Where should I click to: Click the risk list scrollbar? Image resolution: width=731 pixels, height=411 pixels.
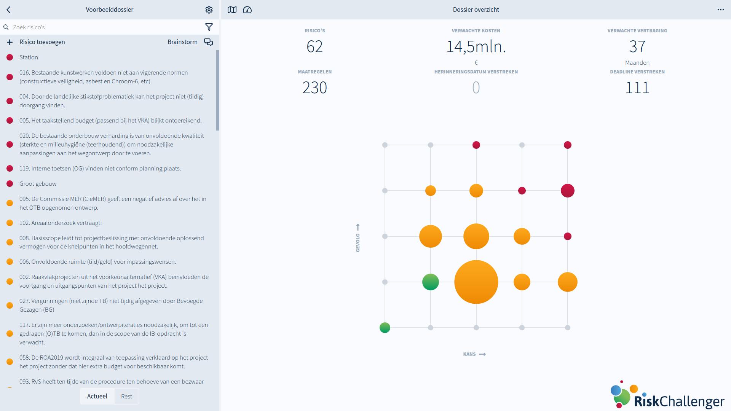click(218, 90)
